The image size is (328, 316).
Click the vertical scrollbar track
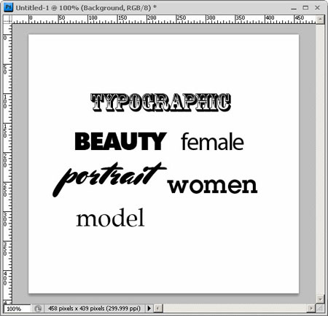pos(321,159)
